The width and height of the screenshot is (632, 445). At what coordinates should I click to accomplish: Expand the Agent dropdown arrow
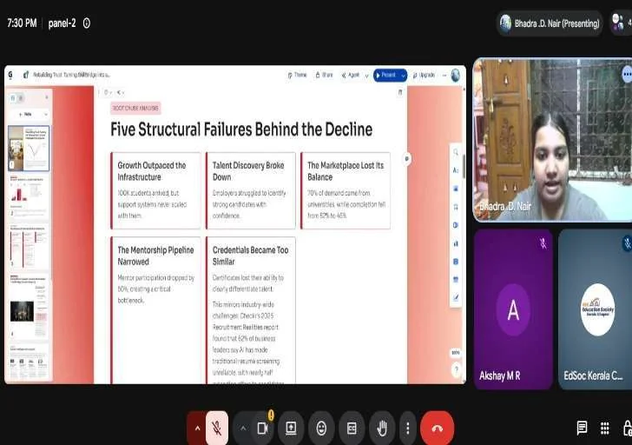click(x=366, y=76)
